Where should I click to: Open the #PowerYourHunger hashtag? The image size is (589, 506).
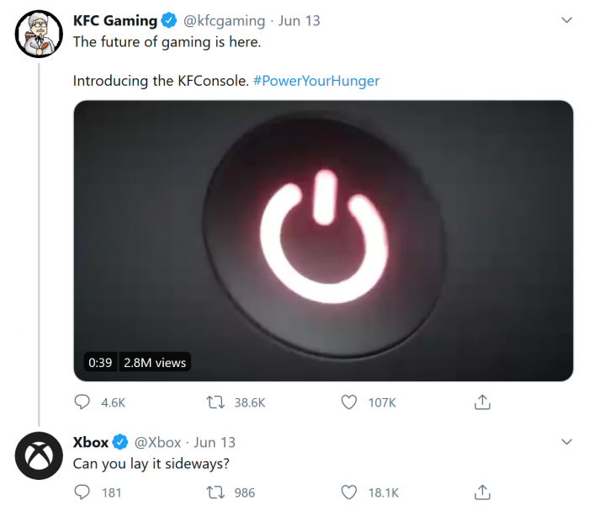coord(316,81)
